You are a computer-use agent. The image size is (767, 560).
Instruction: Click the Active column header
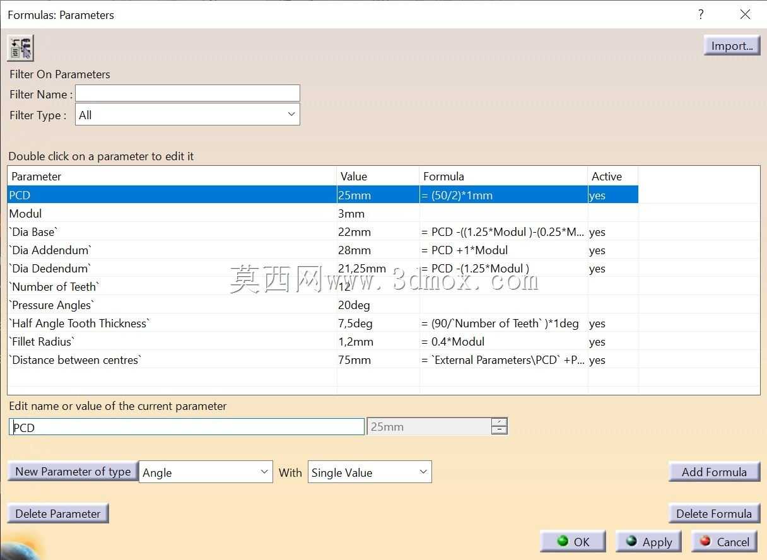pyautogui.click(x=612, y=177)
